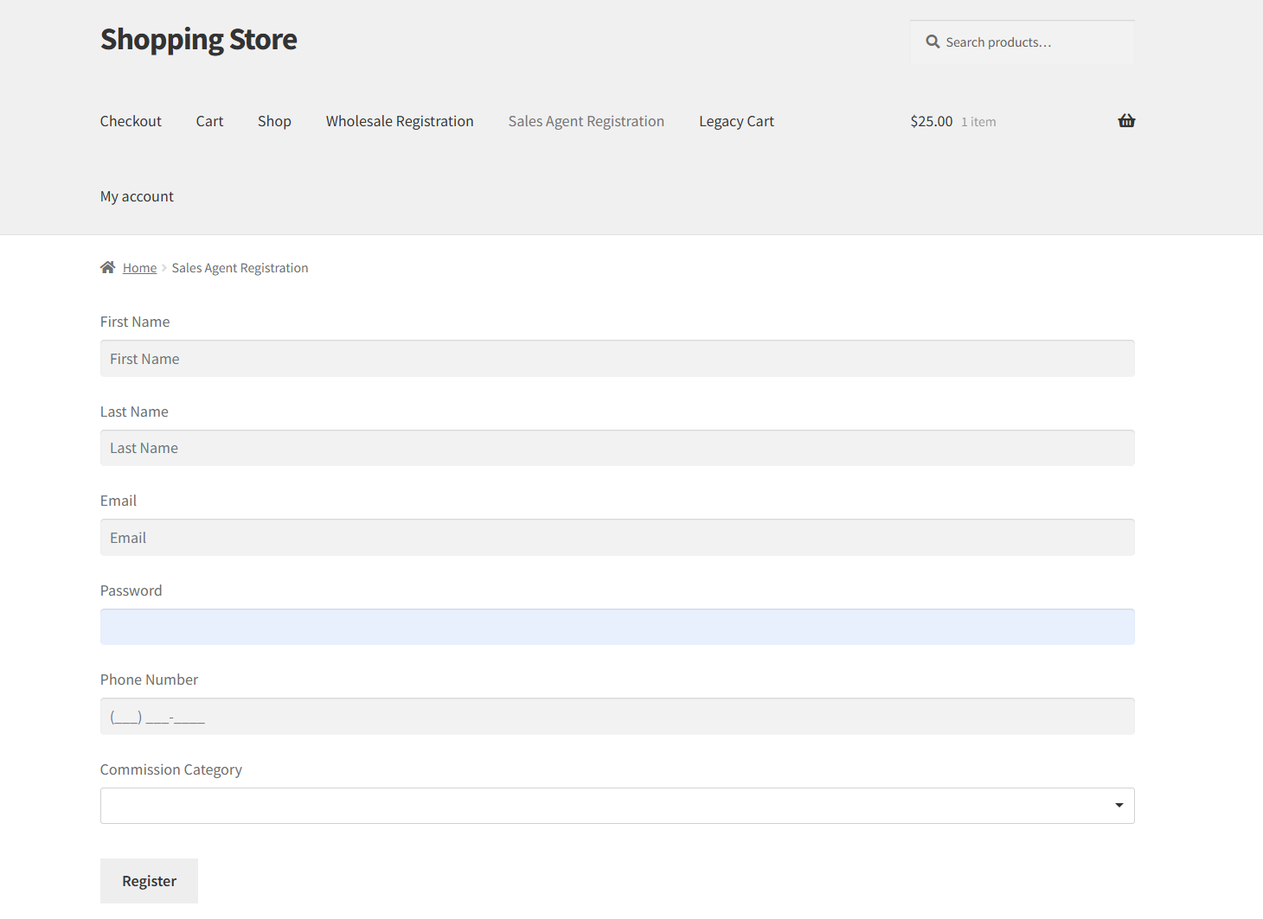This screenshot has width=1263, height=919.
Task: Focus the Last Name input field
Action: click(x=617, y=448)
